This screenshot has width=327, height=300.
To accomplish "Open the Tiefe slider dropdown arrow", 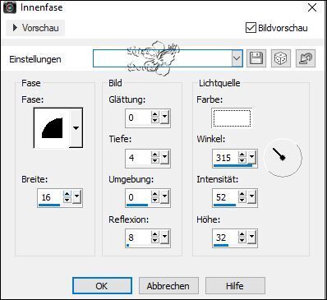I will click(164, 157).
